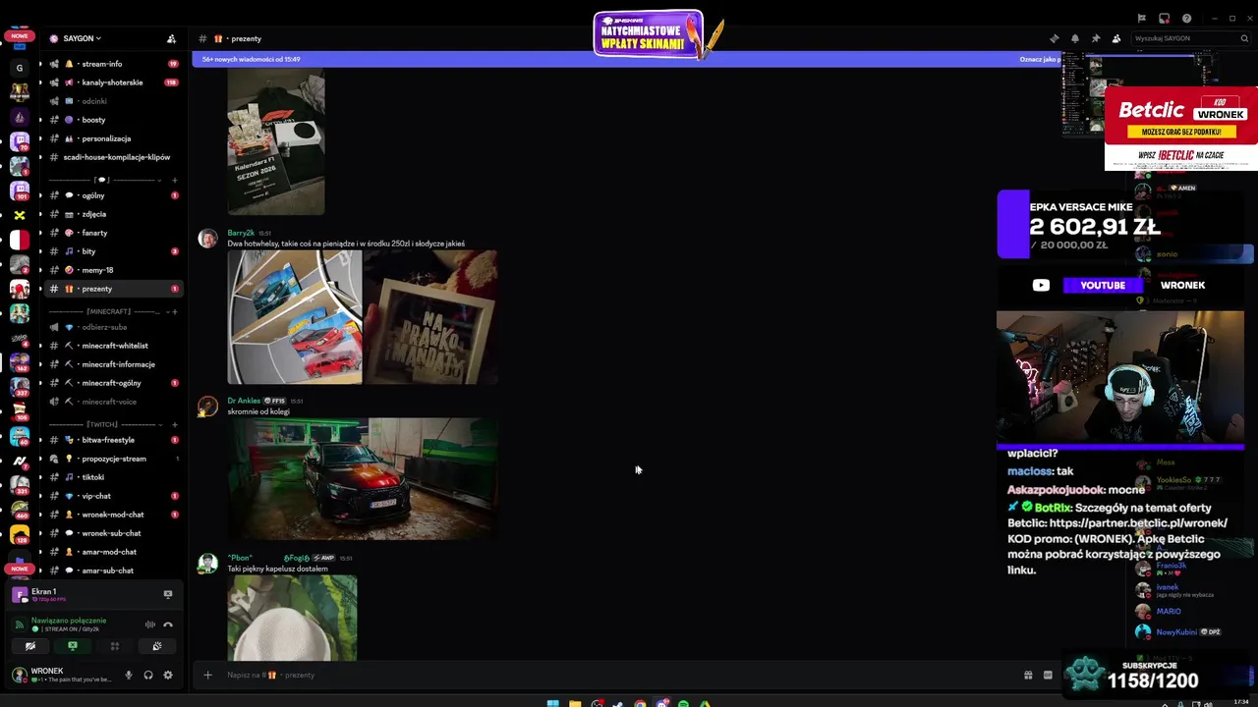Disconnect from voice with the hang-up icon
Image resolution: width=1258 pixels, height=707 pixels.
pyautogui.click(x=168, y=625)
